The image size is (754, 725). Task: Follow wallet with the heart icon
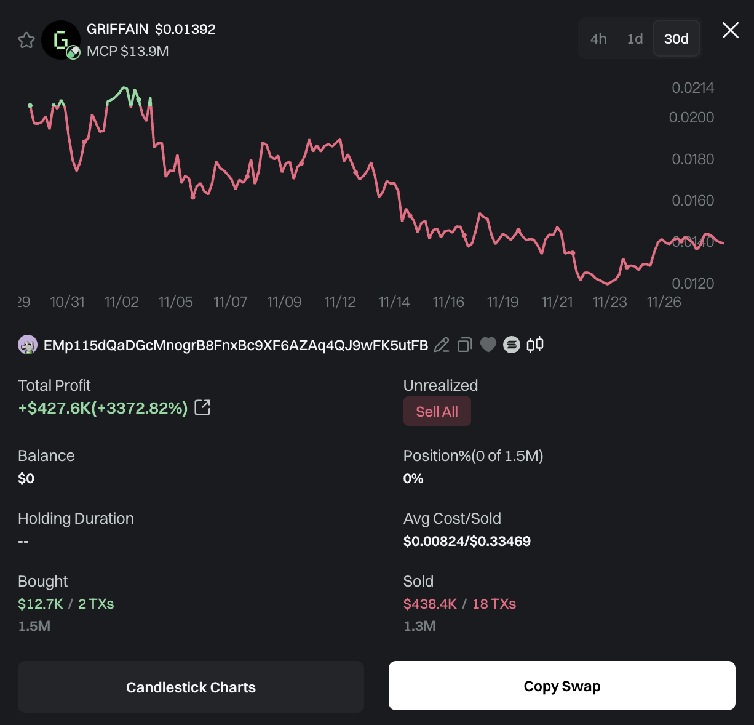pyautogui.click(x=488, y=345)
